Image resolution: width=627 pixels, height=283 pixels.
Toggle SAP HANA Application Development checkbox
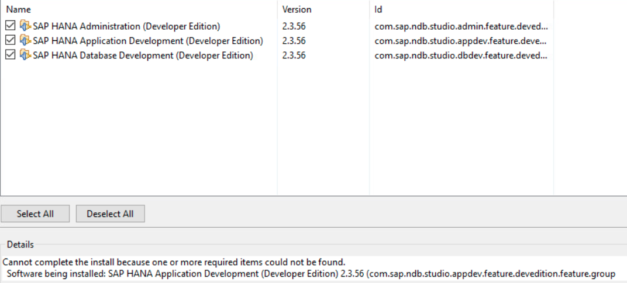11,41
